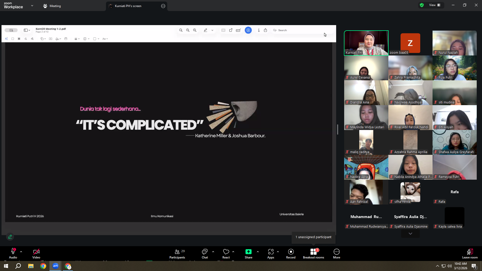Click the annotation pencil icon
482x271 pixels.
tap(10, 237)
